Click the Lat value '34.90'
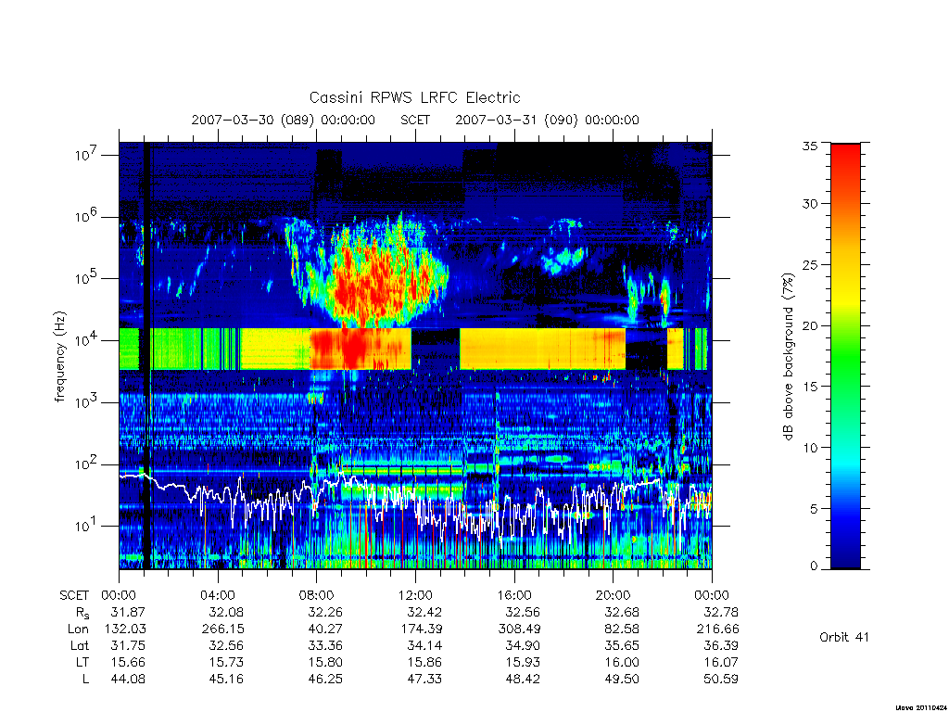Image resolution: width=949 pixels, height=712 pixels. [x=523, y=645]
